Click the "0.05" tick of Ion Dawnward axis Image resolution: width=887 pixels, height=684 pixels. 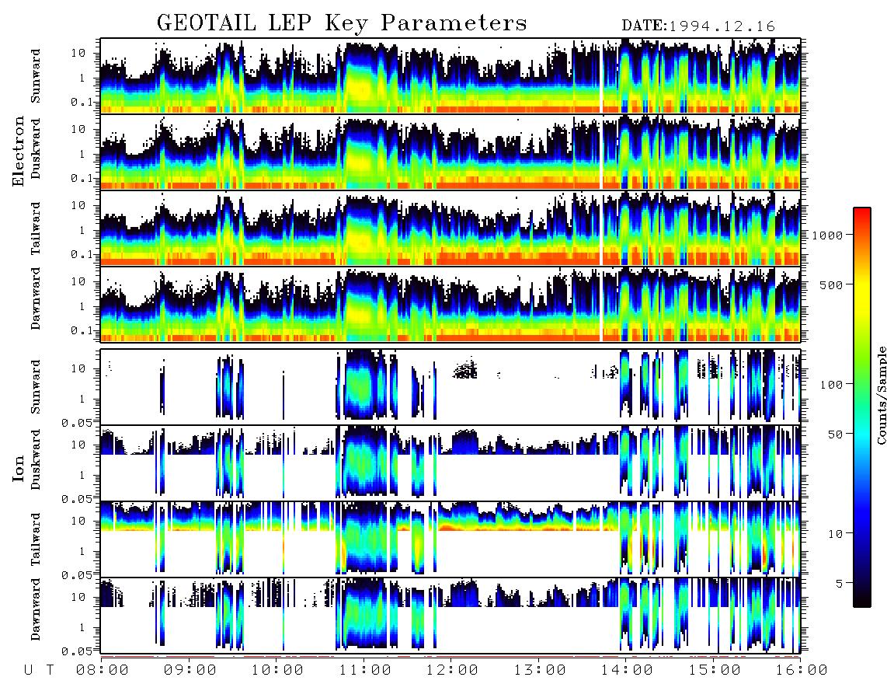77,651
